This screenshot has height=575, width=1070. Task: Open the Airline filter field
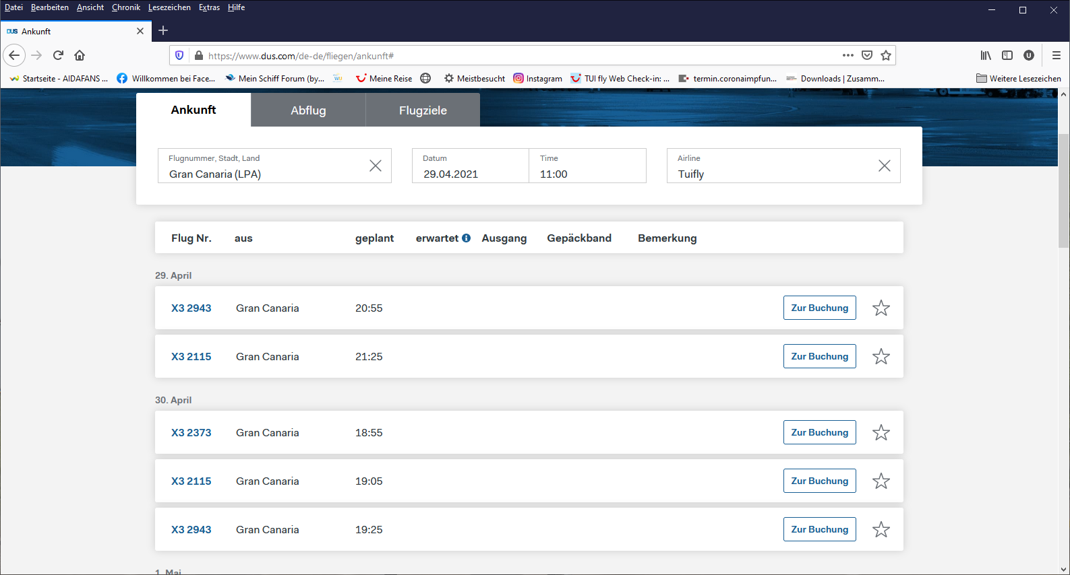coord(772,166)
